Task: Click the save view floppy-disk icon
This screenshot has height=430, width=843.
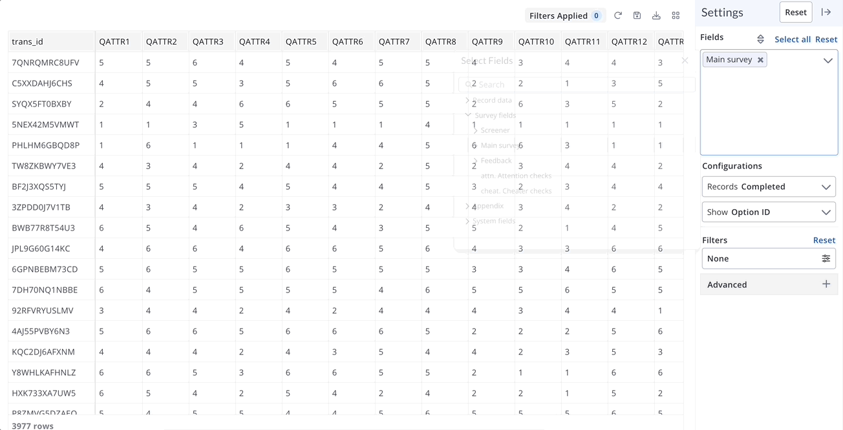Action: 637,15
